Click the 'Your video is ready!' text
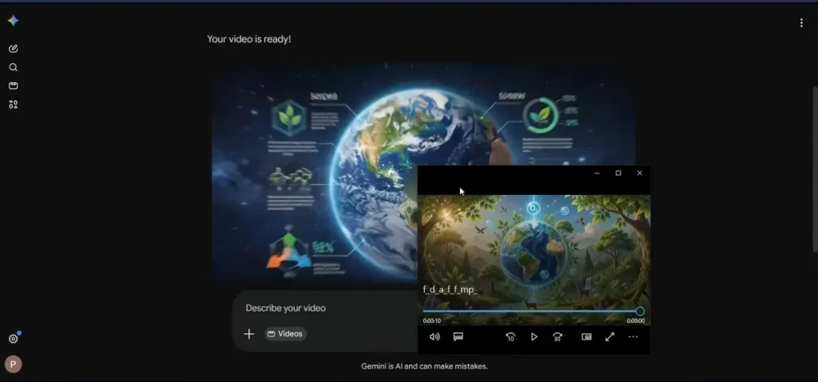The height and width of the screenshot is (382, 818). pyautogui.click(x=249, y=39)
